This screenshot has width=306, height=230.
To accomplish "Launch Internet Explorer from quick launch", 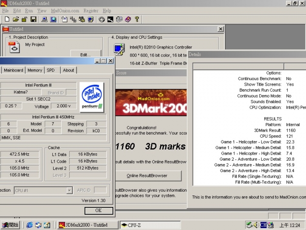I will tap(29, 225).
